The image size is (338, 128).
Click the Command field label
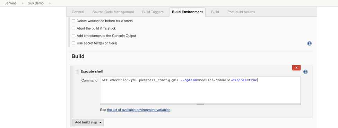[x=89, y=80]
